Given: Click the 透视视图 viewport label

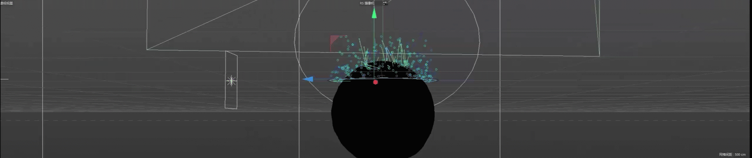Looking at the screenshot, I should [x=7, y=3].
